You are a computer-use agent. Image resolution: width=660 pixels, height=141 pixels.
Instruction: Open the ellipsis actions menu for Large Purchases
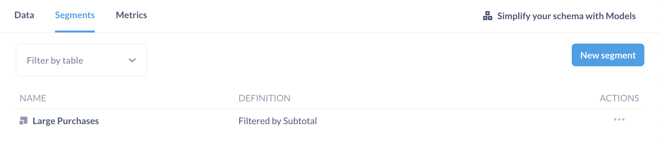click(619, 120)
